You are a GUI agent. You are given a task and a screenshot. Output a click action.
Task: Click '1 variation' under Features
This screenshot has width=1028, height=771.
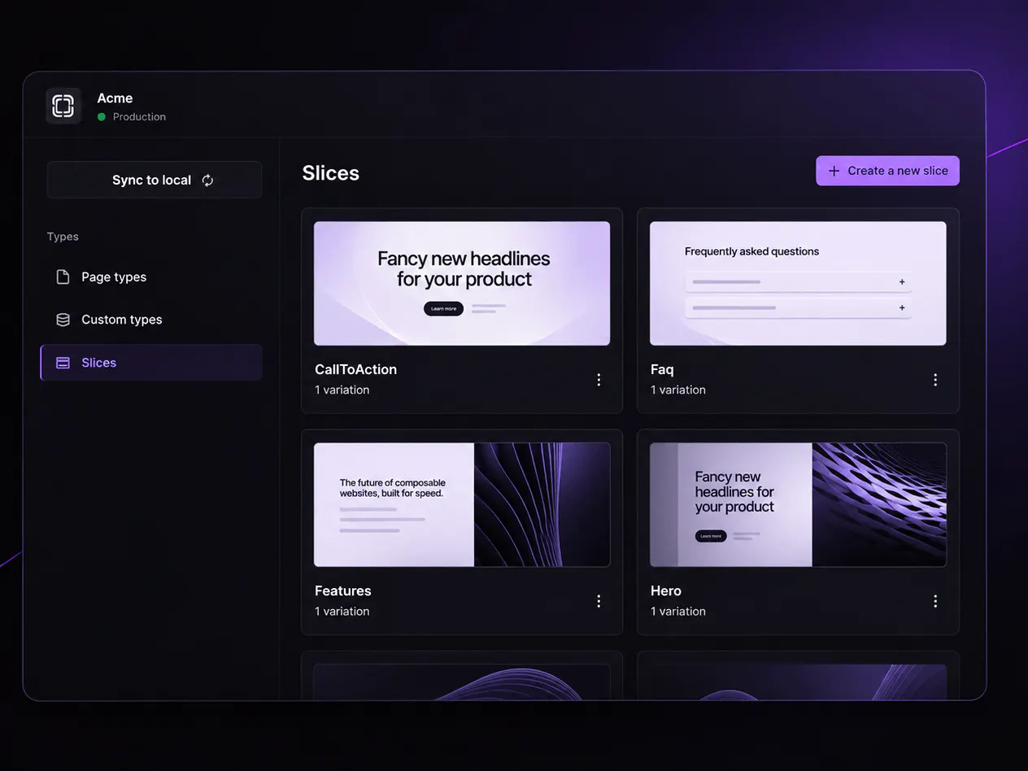pyautogui.click(x=342, y=612)
